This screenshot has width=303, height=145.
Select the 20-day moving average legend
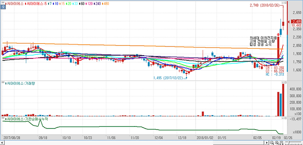tap(69, 4)
